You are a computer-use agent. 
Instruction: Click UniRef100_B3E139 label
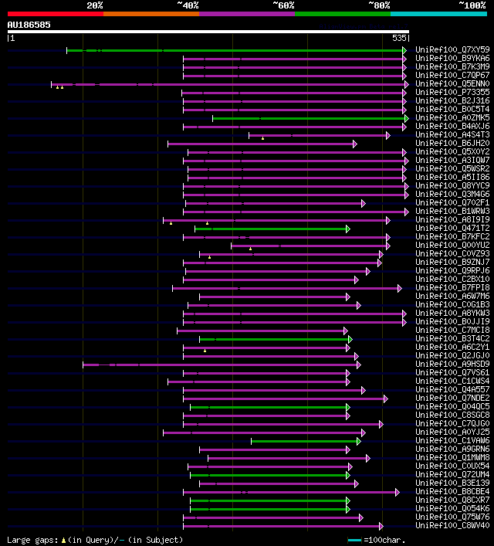[x=452, y=483]
